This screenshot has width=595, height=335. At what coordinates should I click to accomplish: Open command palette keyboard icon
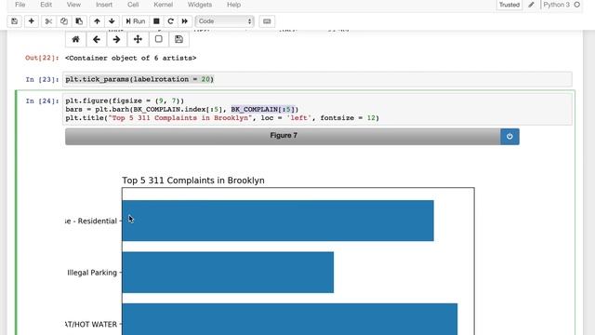click(267, 21)
